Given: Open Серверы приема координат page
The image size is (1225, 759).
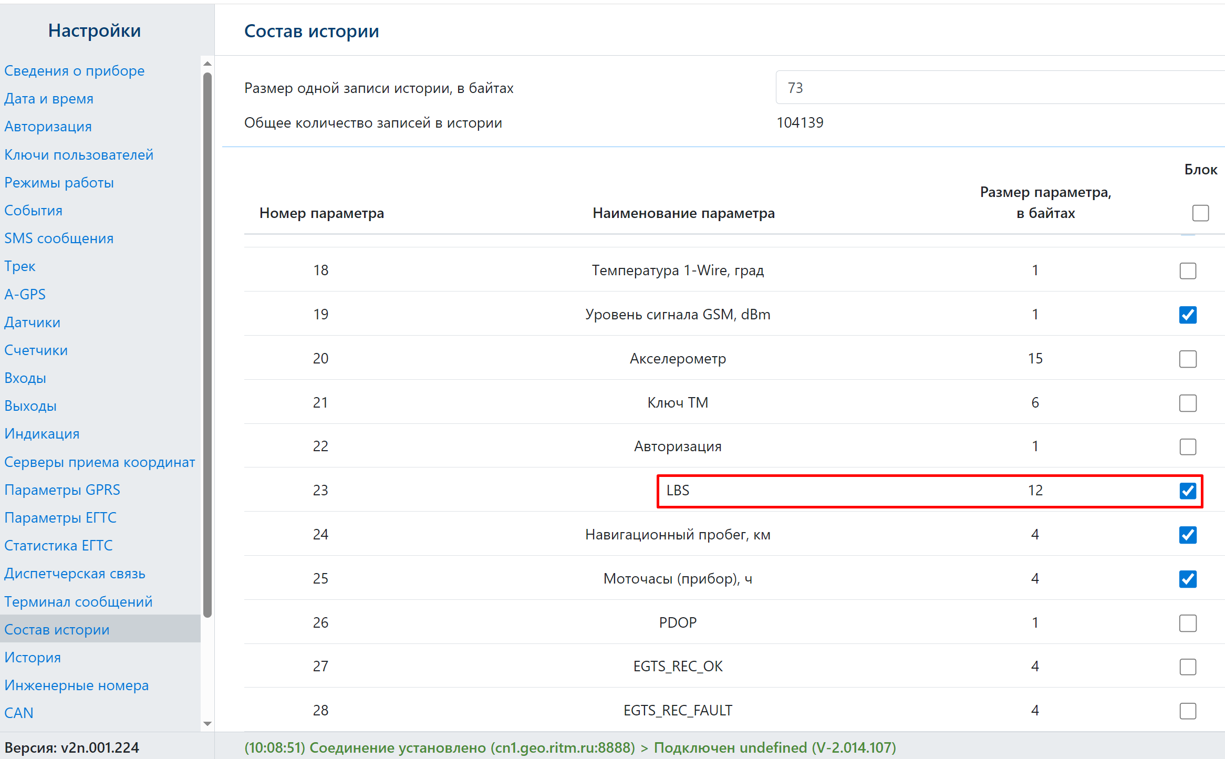Looking at the screenshot, I should click(x=99, y=462).
